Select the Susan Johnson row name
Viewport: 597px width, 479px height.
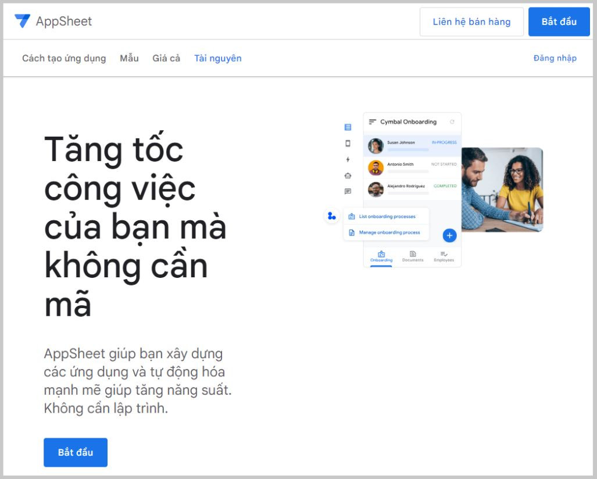tap(401, 142)
